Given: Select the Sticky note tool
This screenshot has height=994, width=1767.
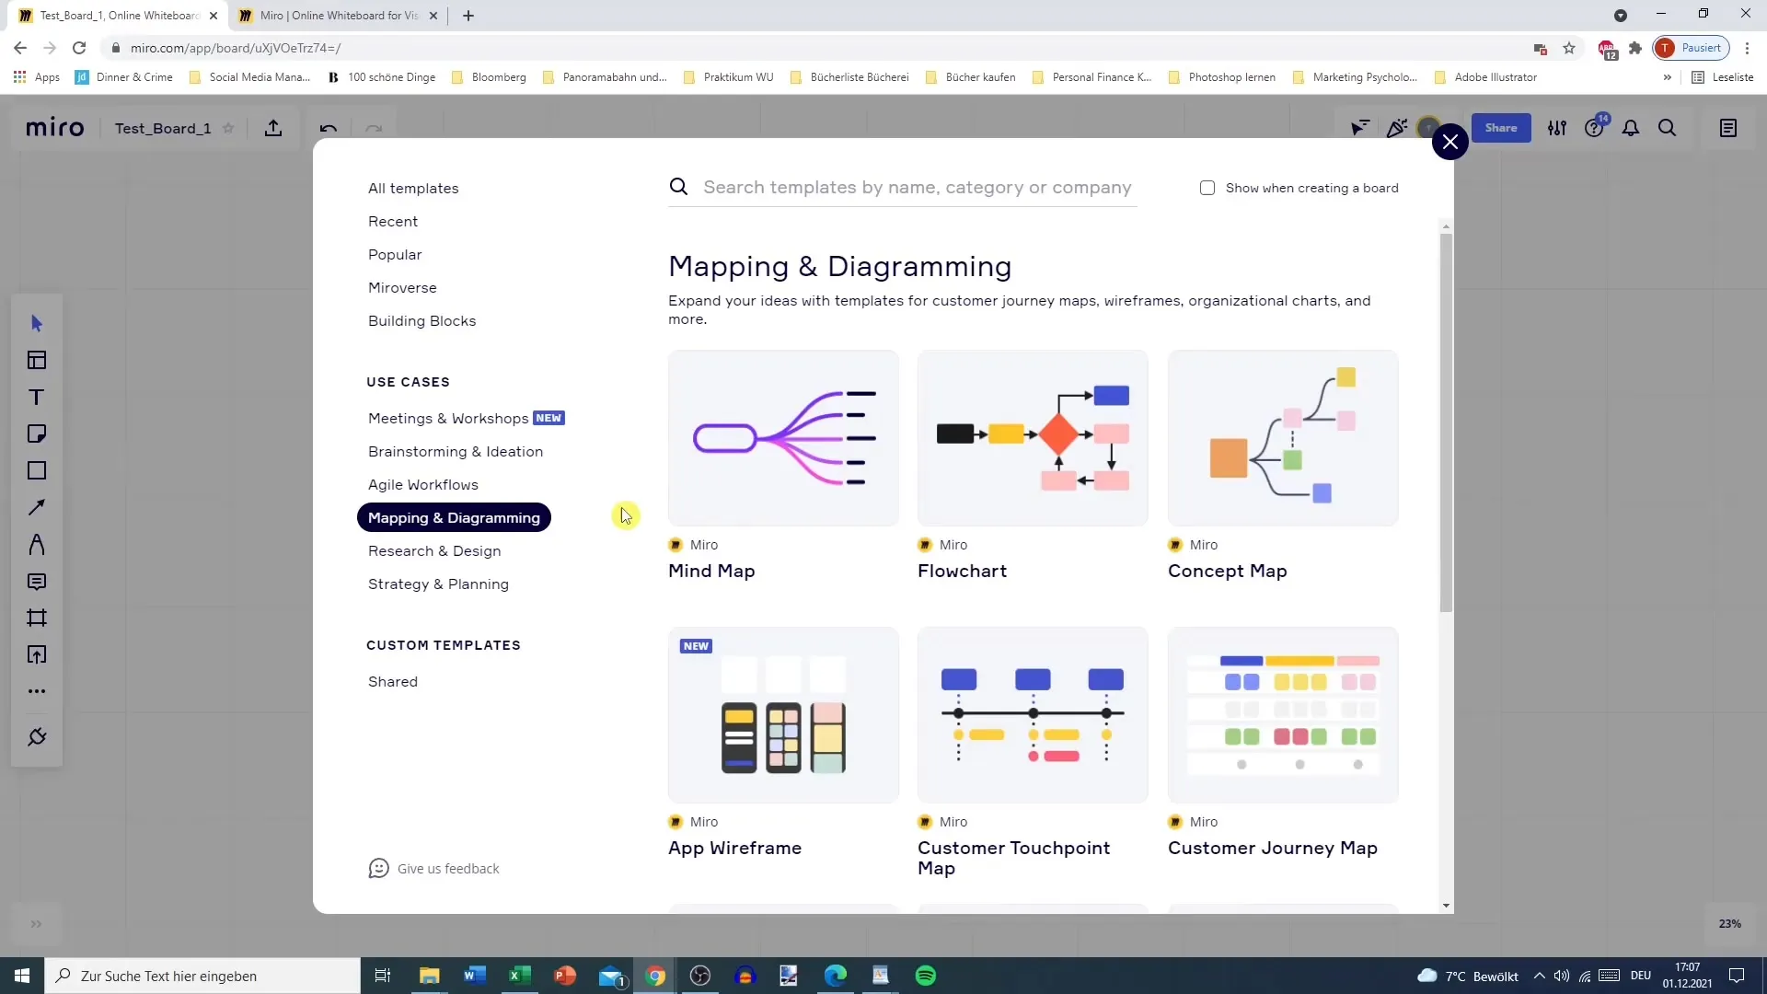Looking at the screenshot, I should point(37,433).
